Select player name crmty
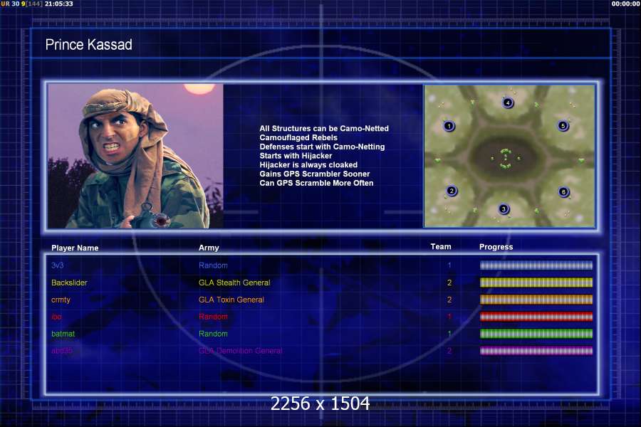This screenshot has width=641, height=427. pyautogui.click(x=61, y=300)
